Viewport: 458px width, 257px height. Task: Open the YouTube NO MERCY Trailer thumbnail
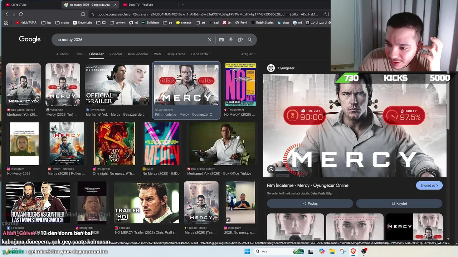click(x=146, y=203)
